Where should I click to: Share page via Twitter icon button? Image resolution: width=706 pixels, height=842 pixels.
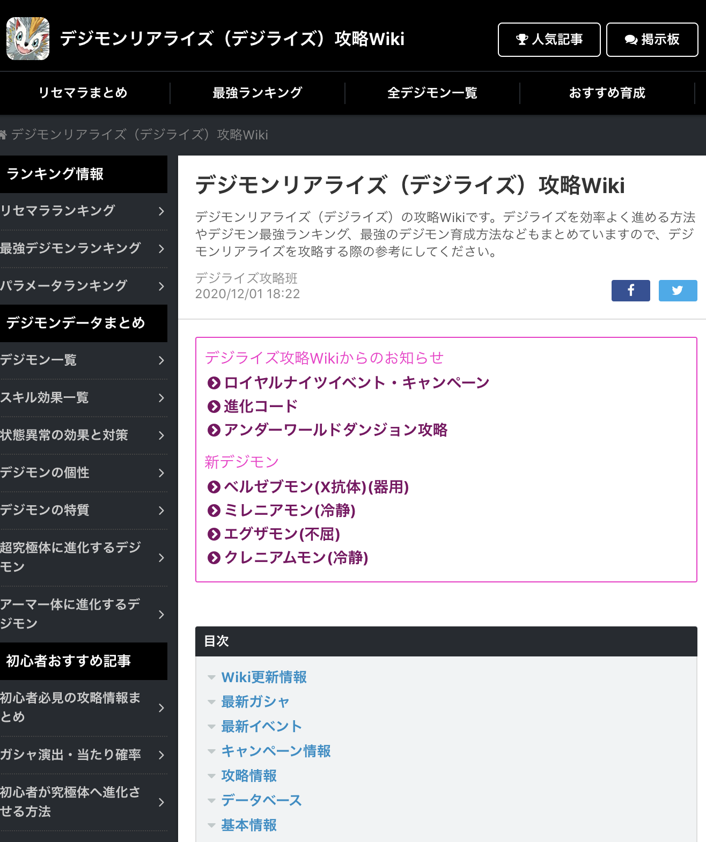[678, 291]
